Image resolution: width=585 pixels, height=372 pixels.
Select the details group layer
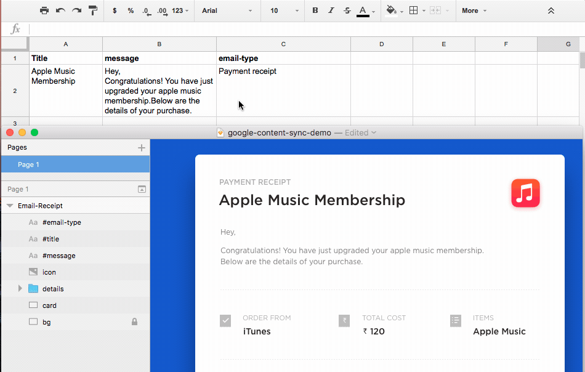pos(75,289)
